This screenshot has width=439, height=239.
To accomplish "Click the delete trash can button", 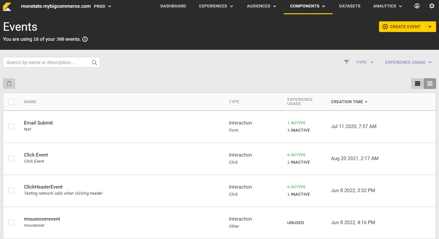I will [x=9, y=83].
